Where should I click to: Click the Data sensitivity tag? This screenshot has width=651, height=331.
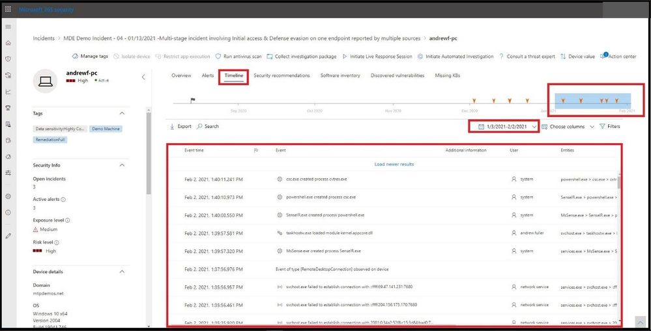60,129
